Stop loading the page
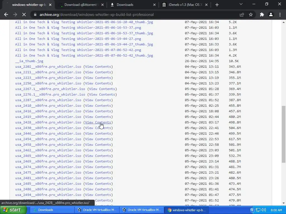 (x=24, y=14)
